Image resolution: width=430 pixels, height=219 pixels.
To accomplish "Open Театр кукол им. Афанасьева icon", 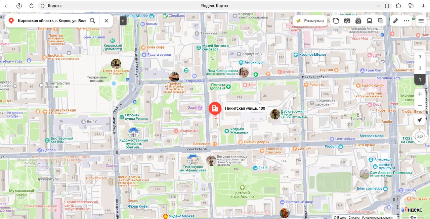I will [x=193, y=159].
